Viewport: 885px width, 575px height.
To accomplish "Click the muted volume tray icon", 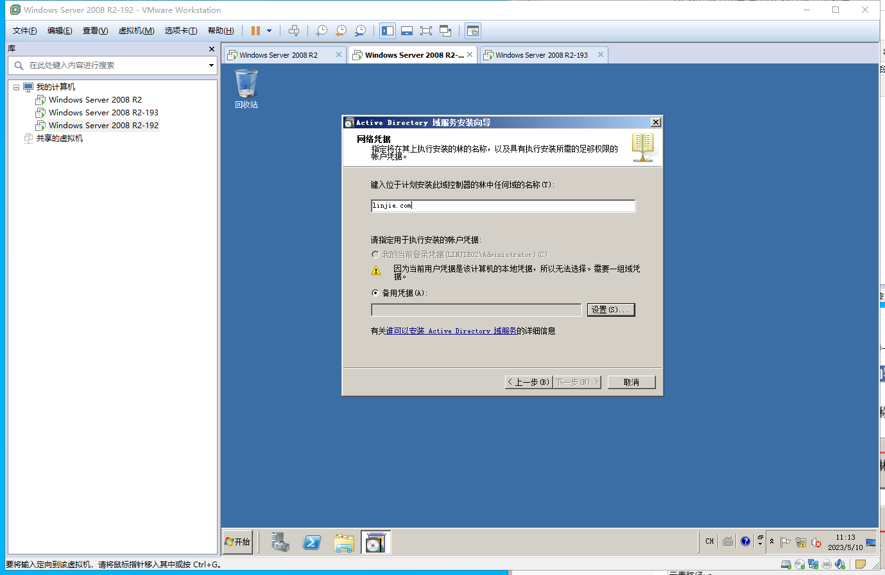I will click(x=816, y=542).
